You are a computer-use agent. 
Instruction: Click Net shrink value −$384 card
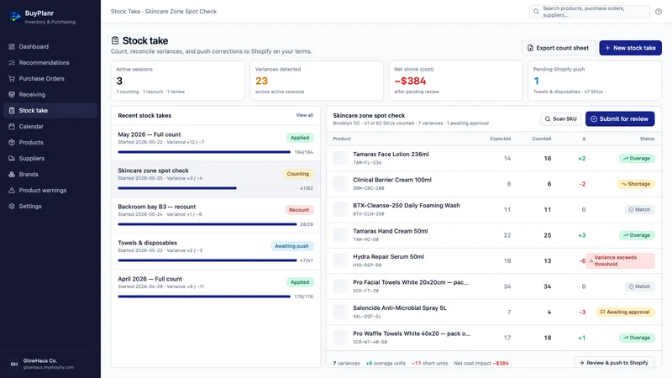click(455, 81)
